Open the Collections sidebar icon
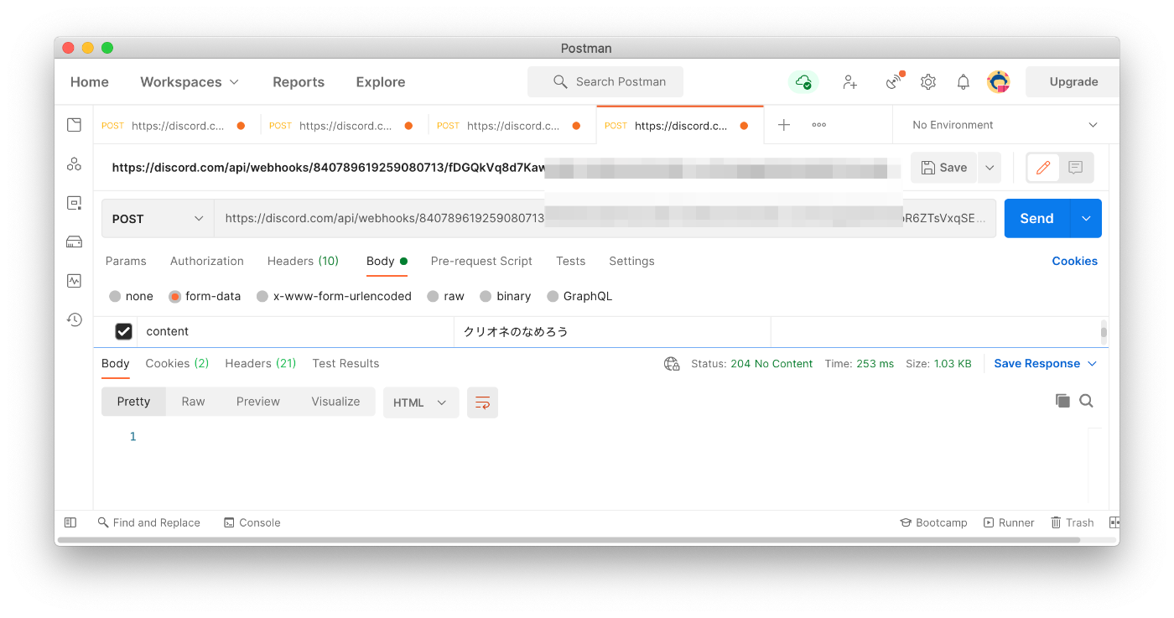Viewport: 1174px width, 618px height. (x=74, y=125)
